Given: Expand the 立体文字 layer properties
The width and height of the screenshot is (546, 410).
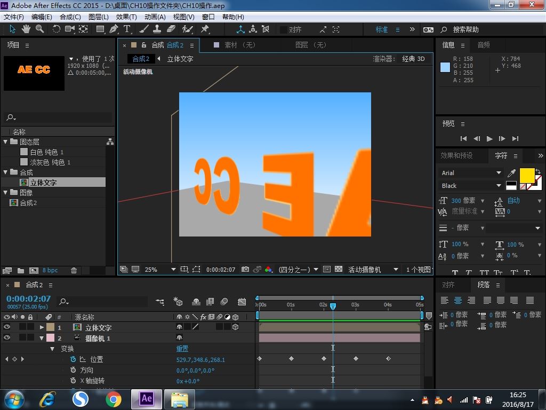Looking at the screenshot, I should [42, 327].
